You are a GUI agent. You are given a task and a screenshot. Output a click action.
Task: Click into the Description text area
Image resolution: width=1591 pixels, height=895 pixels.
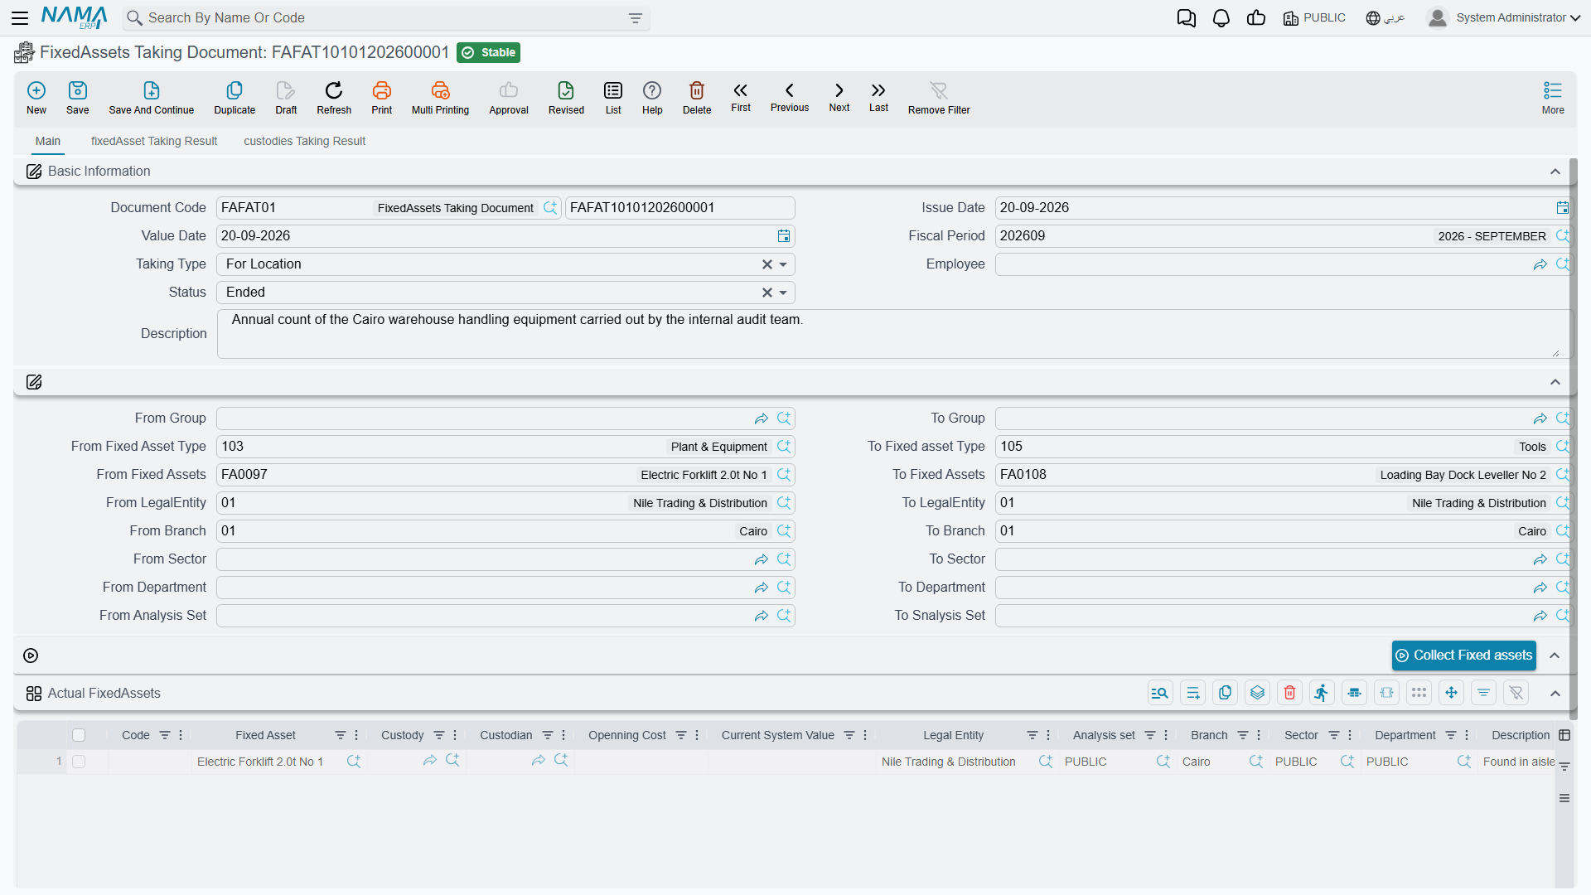coord(895,334)
